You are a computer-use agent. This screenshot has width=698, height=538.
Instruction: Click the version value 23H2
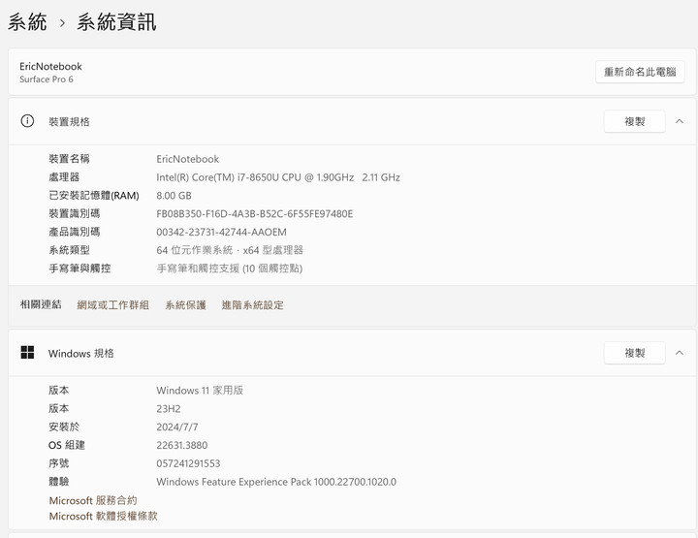[169, 408]
